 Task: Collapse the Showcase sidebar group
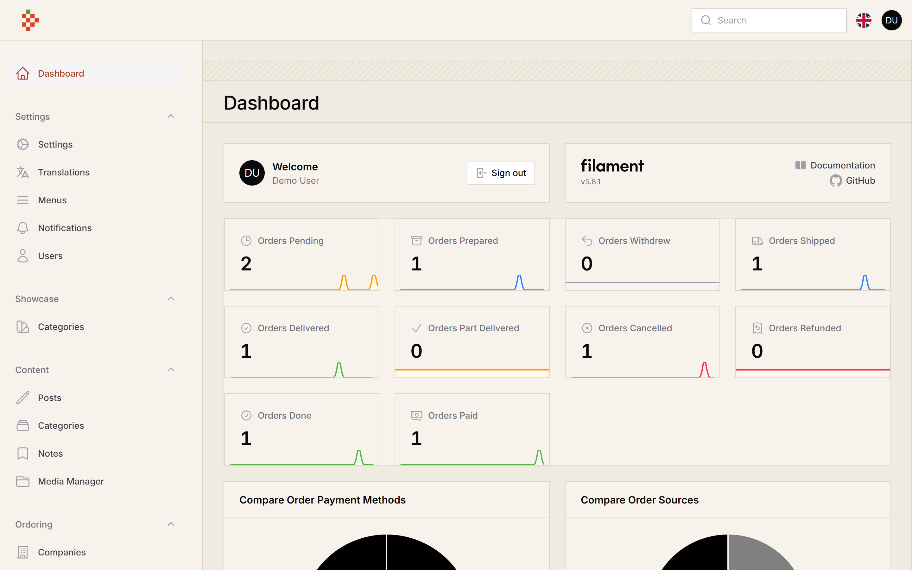171,299
